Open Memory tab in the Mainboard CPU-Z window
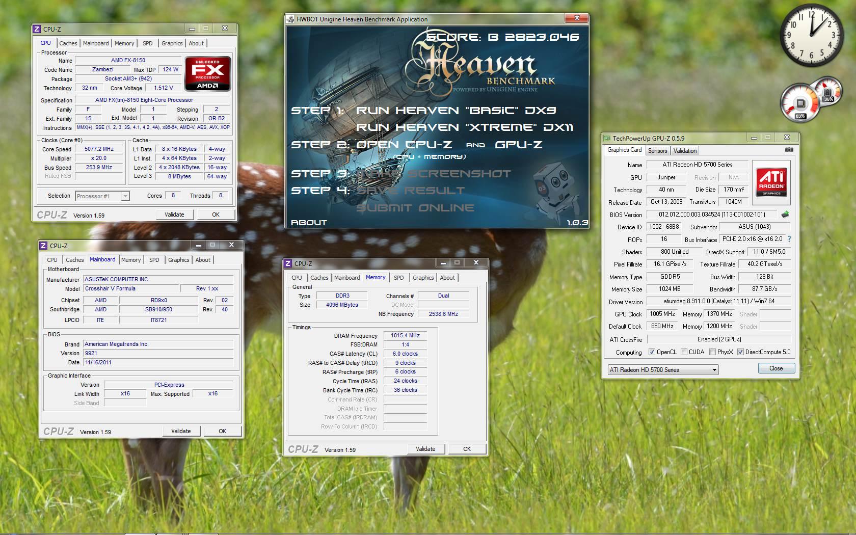856x535 pixels. [131, 260]
